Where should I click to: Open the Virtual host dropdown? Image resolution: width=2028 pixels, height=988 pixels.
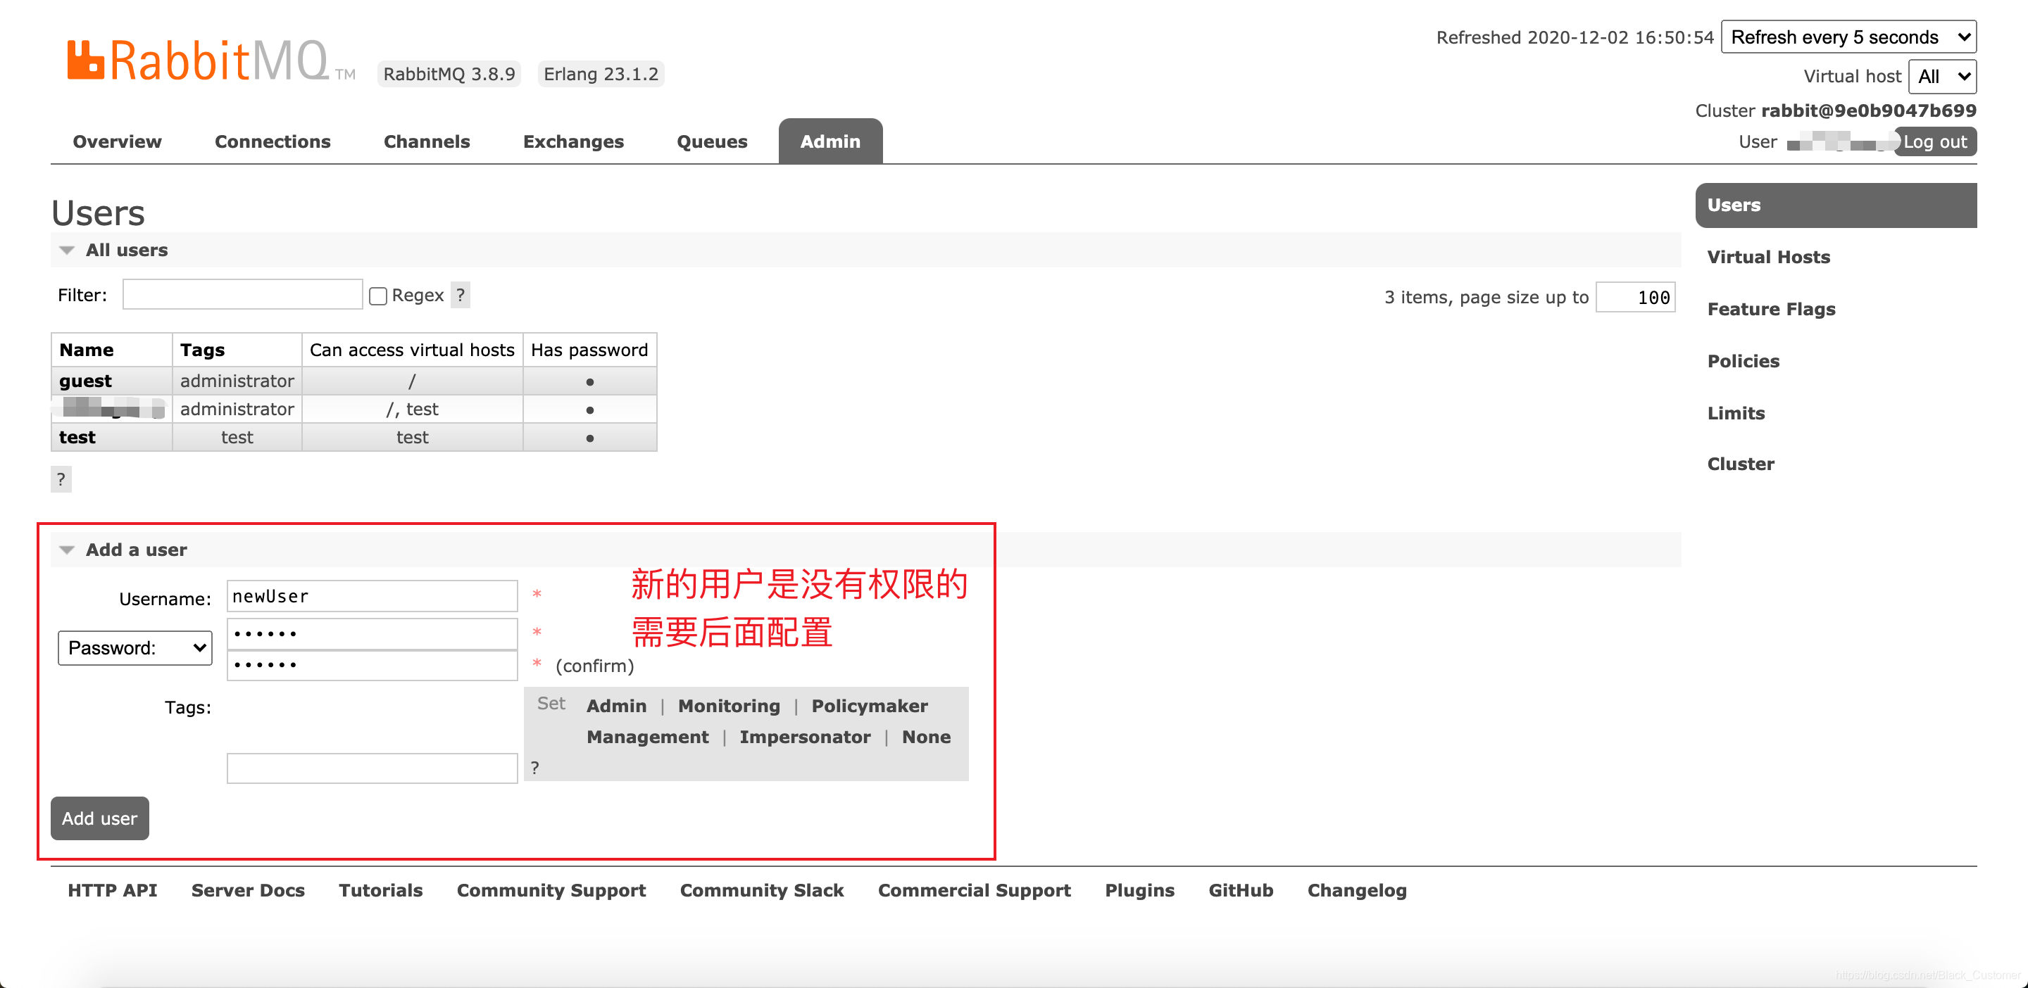1941,76
